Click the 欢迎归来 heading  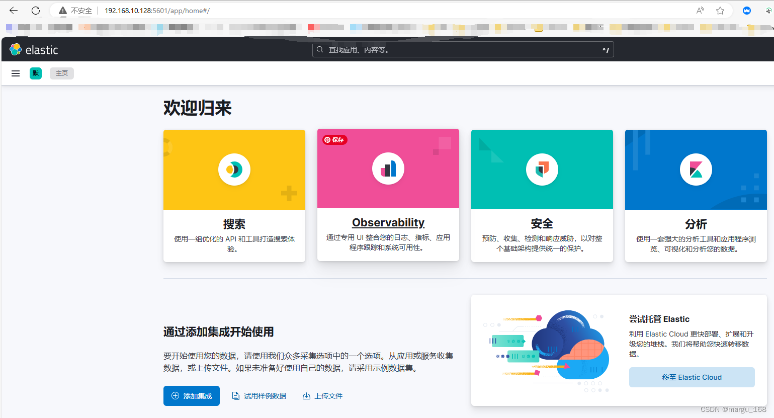198,108
